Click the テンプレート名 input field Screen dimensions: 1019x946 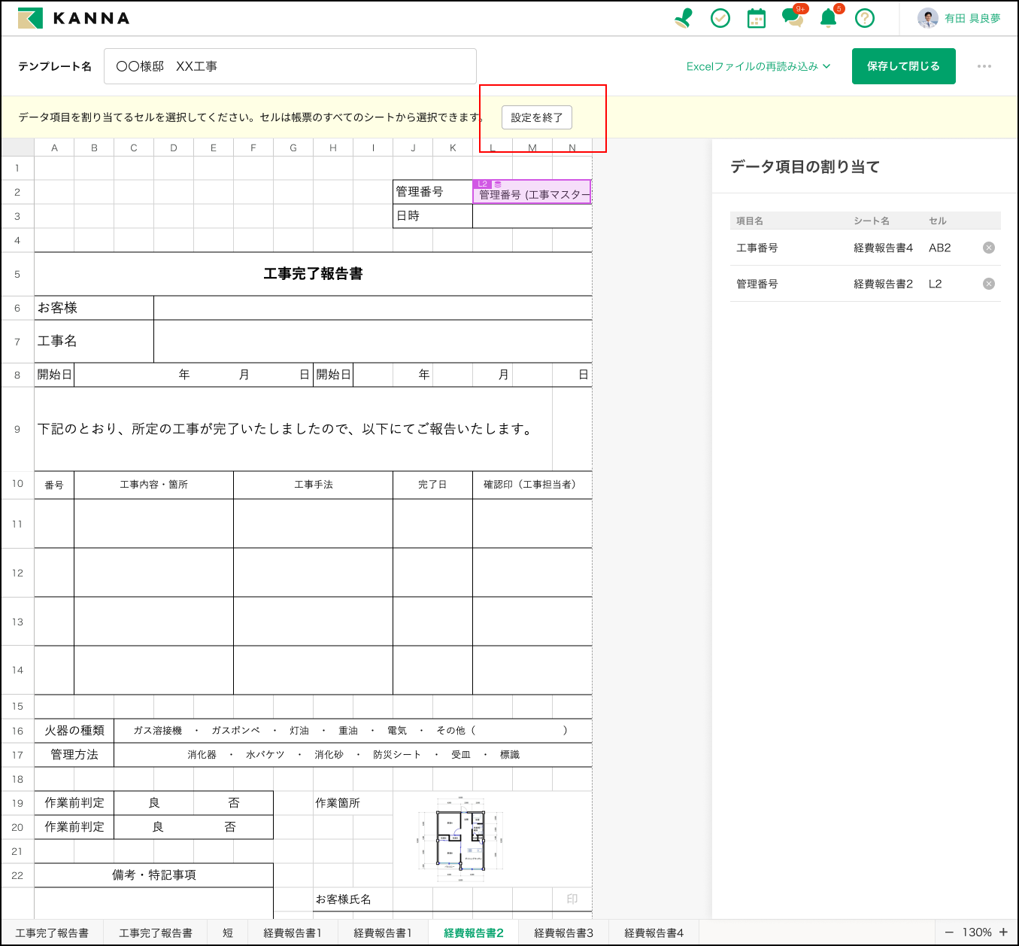pos(290,66)
